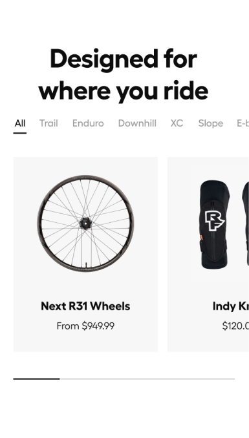Open the Enduro category tab

(x=88, y=123)
